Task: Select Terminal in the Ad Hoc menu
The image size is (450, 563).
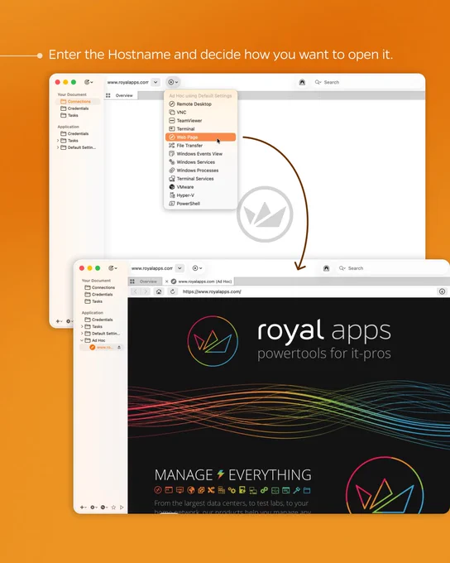Action: (x=200, y=129)
